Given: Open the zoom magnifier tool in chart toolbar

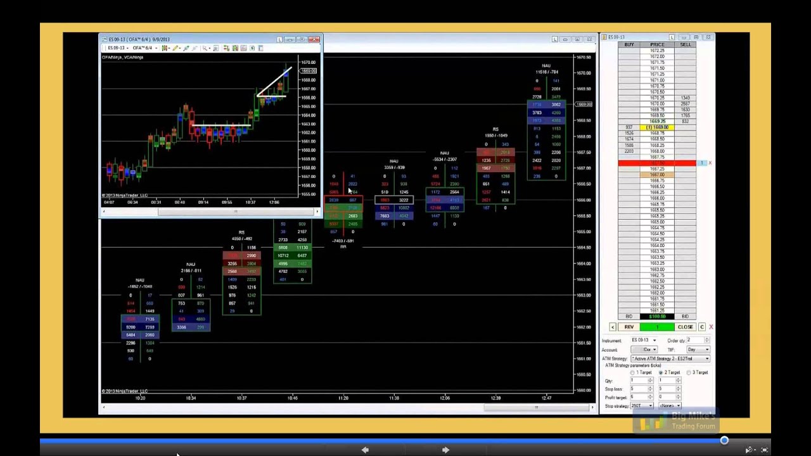Looking at the screenshot, I should coord(205,48).
